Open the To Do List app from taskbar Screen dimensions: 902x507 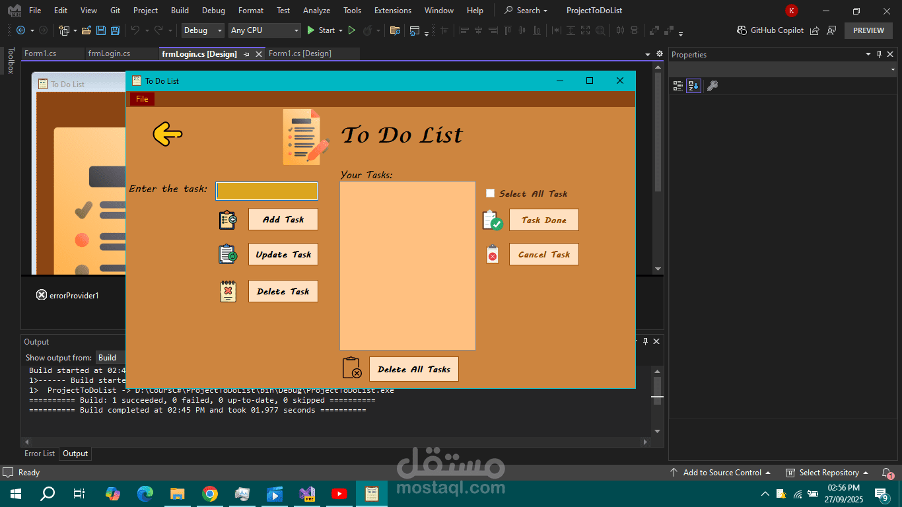pos(372,493)
